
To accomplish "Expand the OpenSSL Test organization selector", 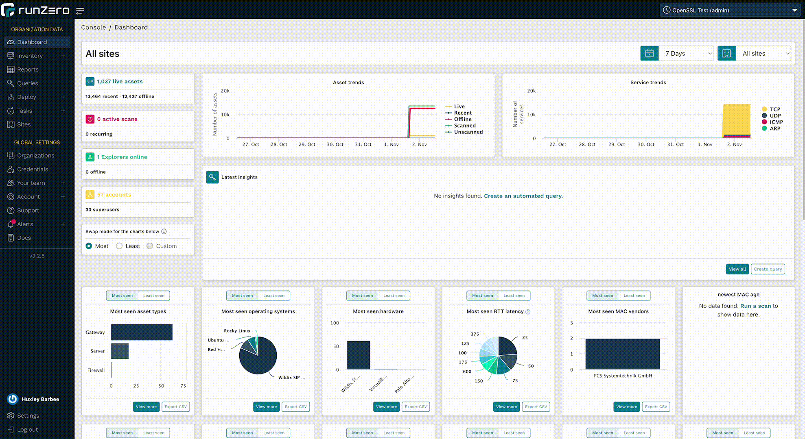I will pyautogui.click(x=731, y=10).
